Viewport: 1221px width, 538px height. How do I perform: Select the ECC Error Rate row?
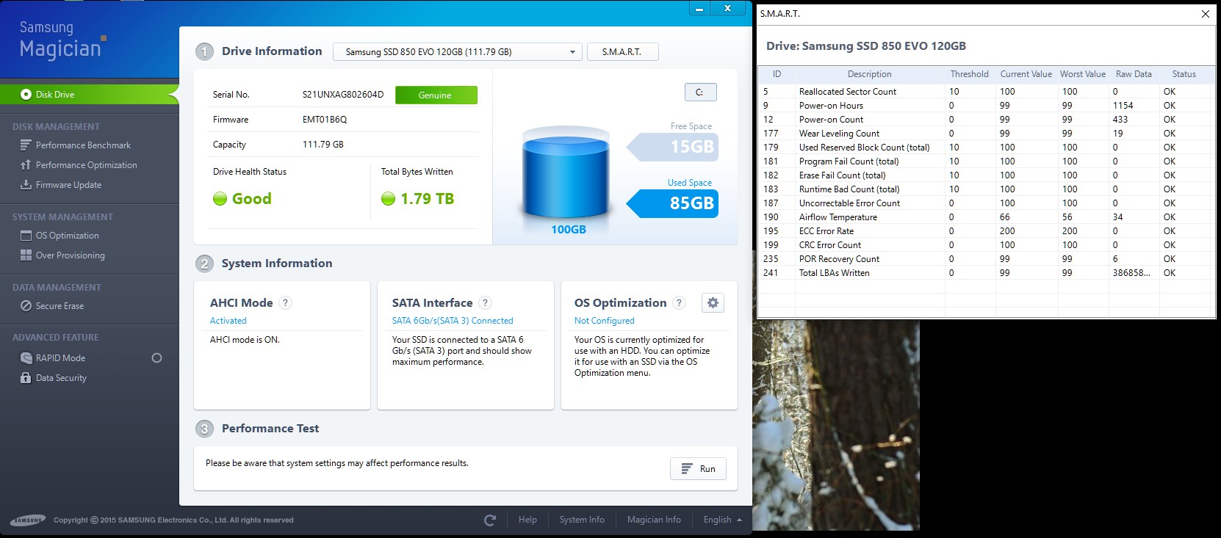point(986,231)
